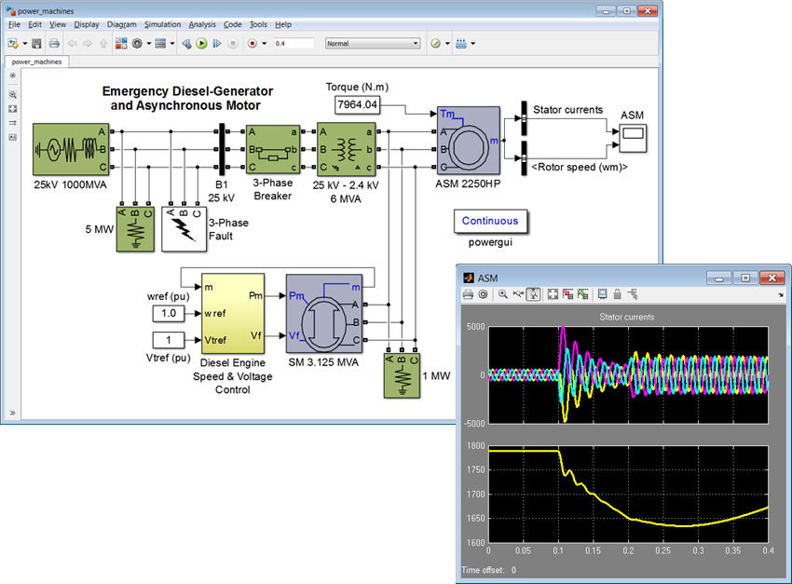Print the ASM scope display
Image resolution: width=792 pixels, height=584 pixels.
click(x=466, y=293)
